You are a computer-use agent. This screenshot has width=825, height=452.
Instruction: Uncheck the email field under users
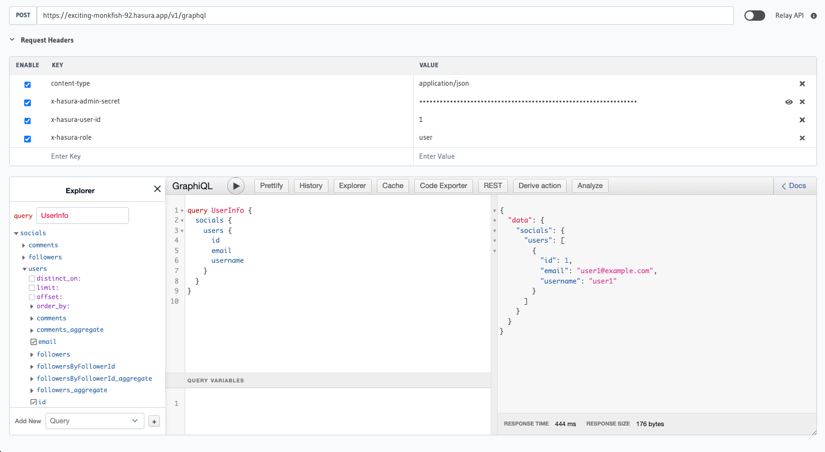(x=33, y=341)
